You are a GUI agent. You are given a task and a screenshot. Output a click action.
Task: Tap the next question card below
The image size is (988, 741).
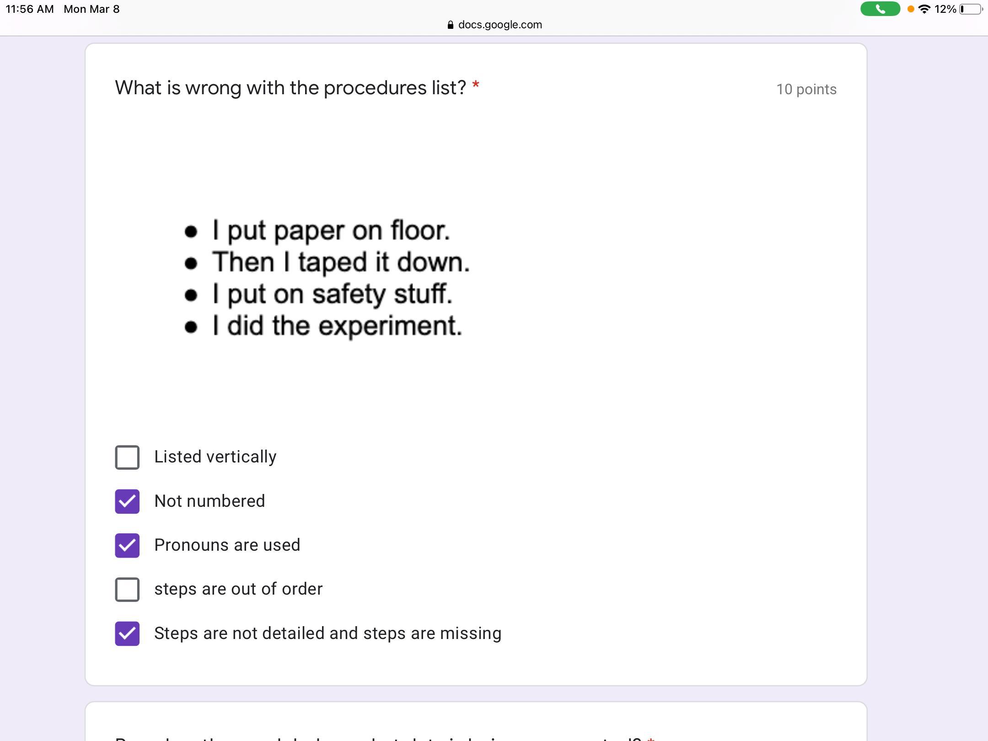476,722
